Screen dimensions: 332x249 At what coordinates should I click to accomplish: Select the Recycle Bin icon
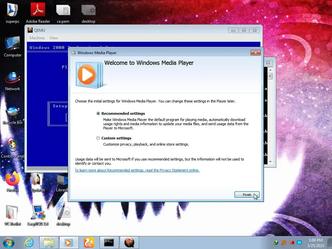(x=13, y=115)
